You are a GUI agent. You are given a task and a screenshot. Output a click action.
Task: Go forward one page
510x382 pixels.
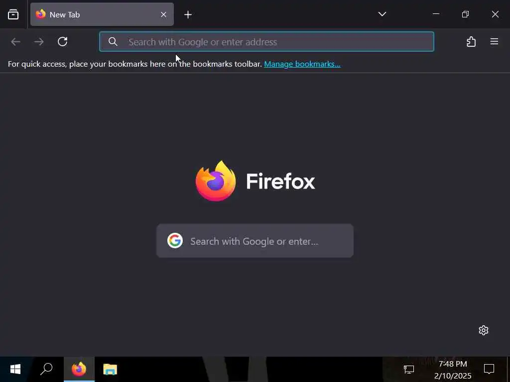click(x=39, y=42)
